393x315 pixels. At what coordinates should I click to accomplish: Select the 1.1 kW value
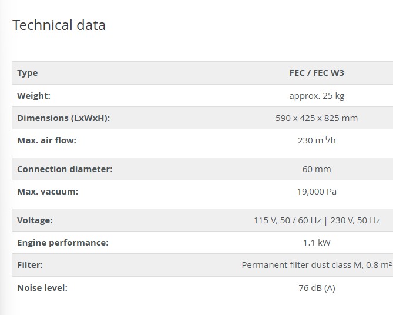click(x=317, y=242)
